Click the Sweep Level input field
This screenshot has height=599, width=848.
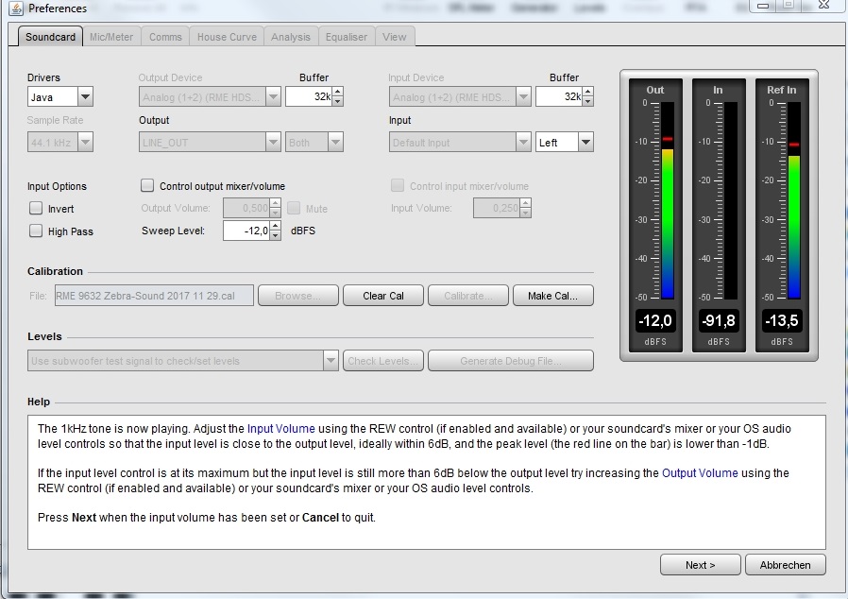(x=246, y=231)
